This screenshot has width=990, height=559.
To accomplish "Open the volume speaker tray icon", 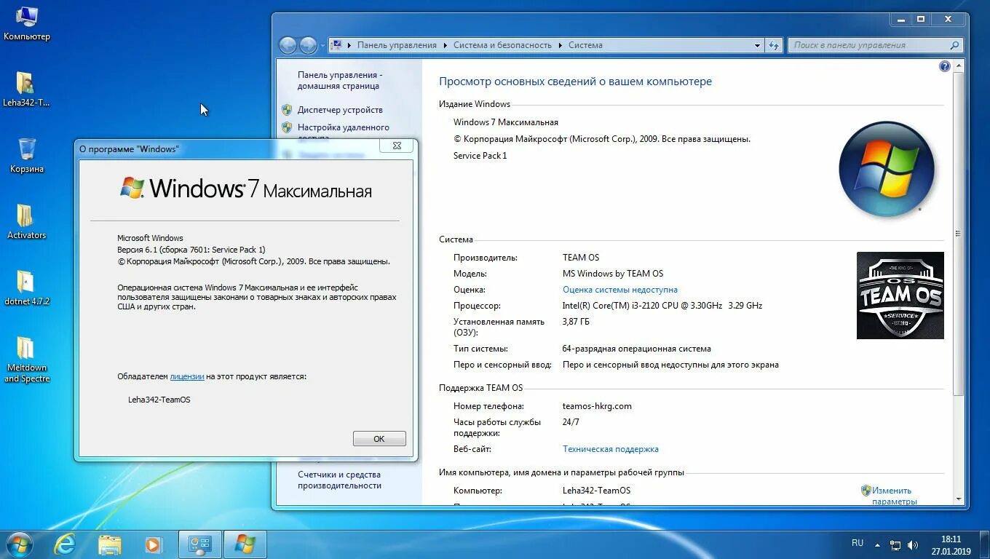I will pos(913,544).
